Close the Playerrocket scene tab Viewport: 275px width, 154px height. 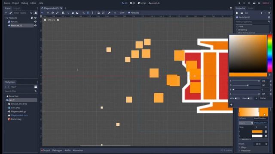[x=61, y=8]
